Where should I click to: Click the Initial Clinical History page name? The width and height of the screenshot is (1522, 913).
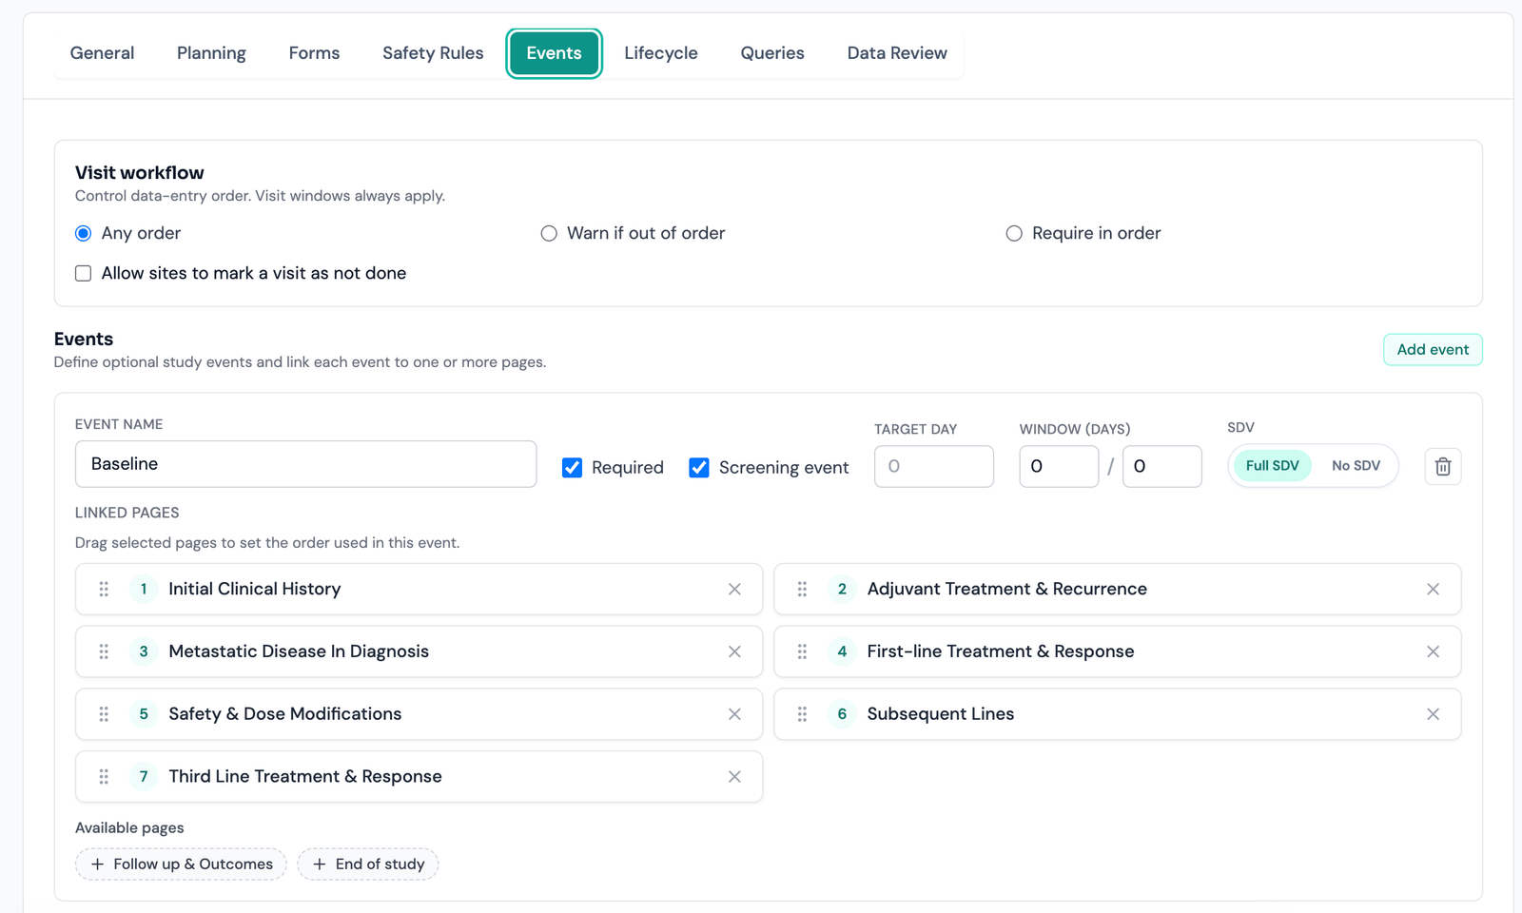[x=255, y=589]
